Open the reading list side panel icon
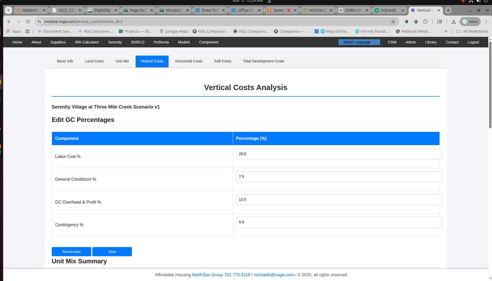The image size is (492, 281). coord(439,22)
